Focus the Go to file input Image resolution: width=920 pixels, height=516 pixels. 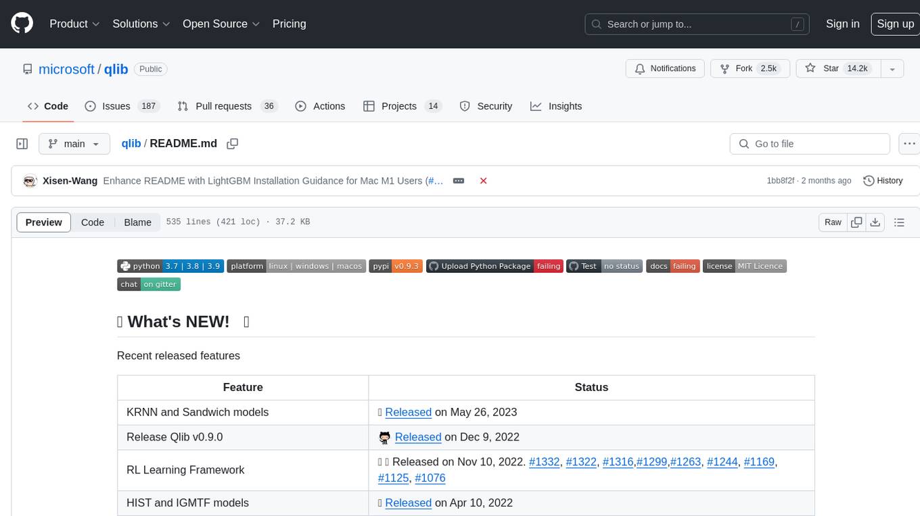pyautogui.click(x=810, y=144)
